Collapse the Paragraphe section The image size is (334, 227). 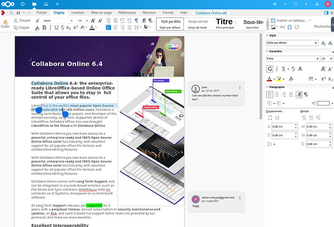[267, 87]
